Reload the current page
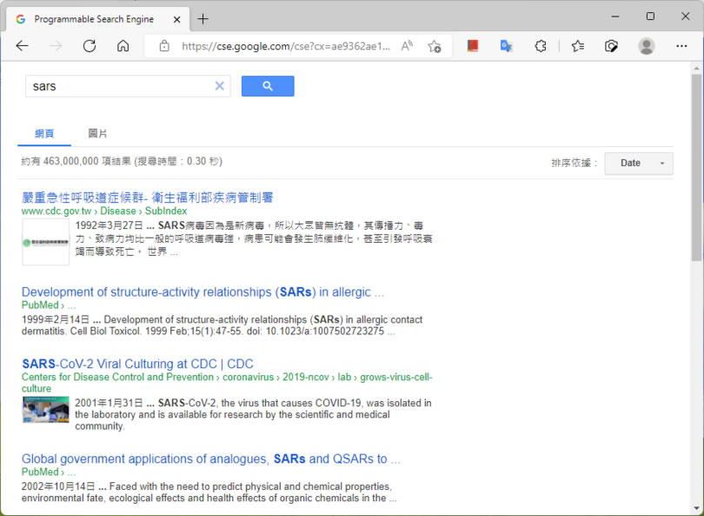This screenshot has height=516, width=704. point(90,46)
